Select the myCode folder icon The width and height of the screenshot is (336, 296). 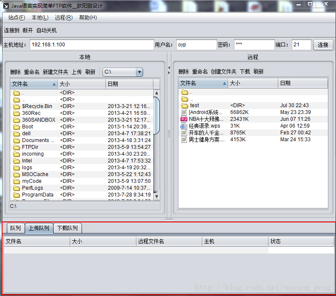click(x=16, y=181)
